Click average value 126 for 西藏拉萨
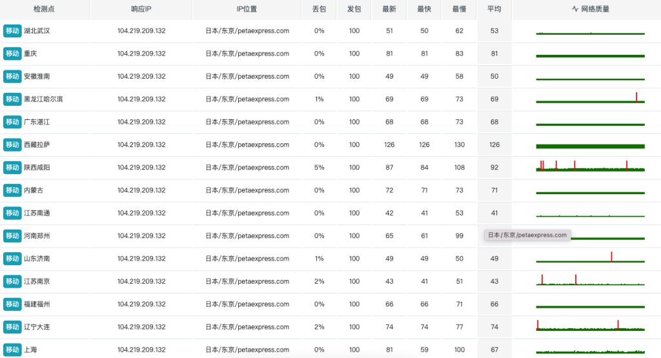Image resolution: width=661 pixels, height=358 pixels. (x=494, y=144)
